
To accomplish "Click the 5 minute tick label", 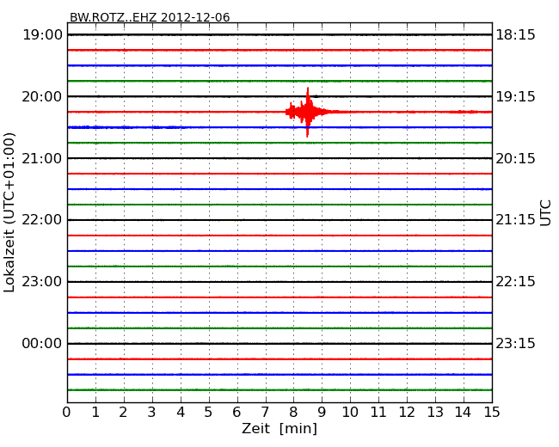I will 208,412.
